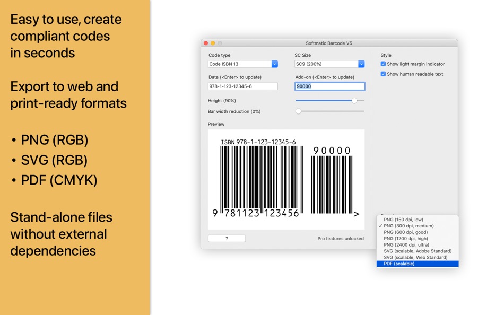Image resolution: width=504 pixels, height=315 pixels.
Task: Open the Code type dropdown showing Code ISBN 13
Action: tap(242, 64)
